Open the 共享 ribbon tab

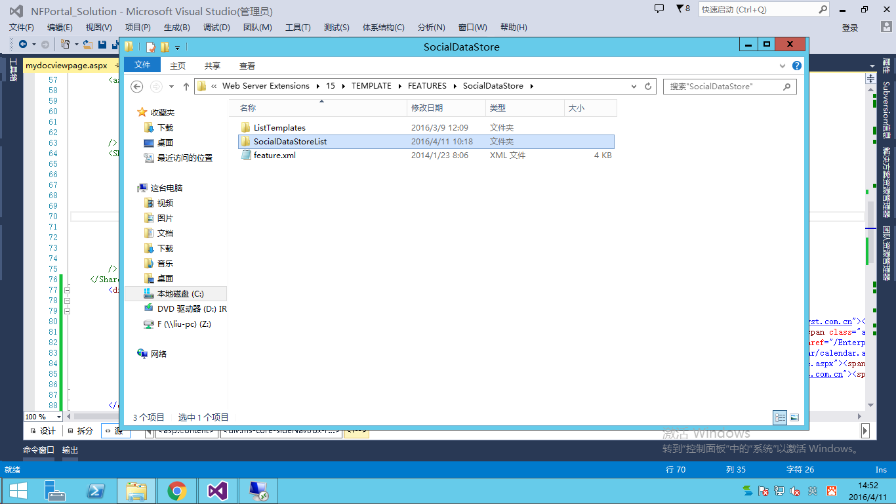[213, 66]
